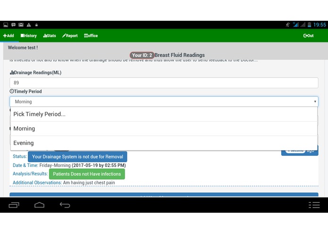Click the 'Additional Observations:' label

(x=37, y=183)
